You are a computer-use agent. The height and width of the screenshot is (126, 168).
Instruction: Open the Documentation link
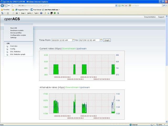click(x=150, y=17)
